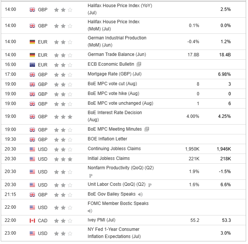Click the three-star importance rating for BoE Interest Rate Decision

63,117
